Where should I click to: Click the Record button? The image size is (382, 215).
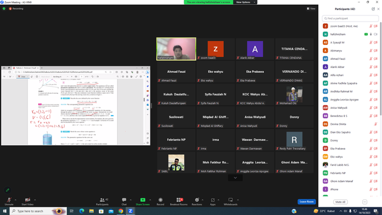tap(161, 201)
